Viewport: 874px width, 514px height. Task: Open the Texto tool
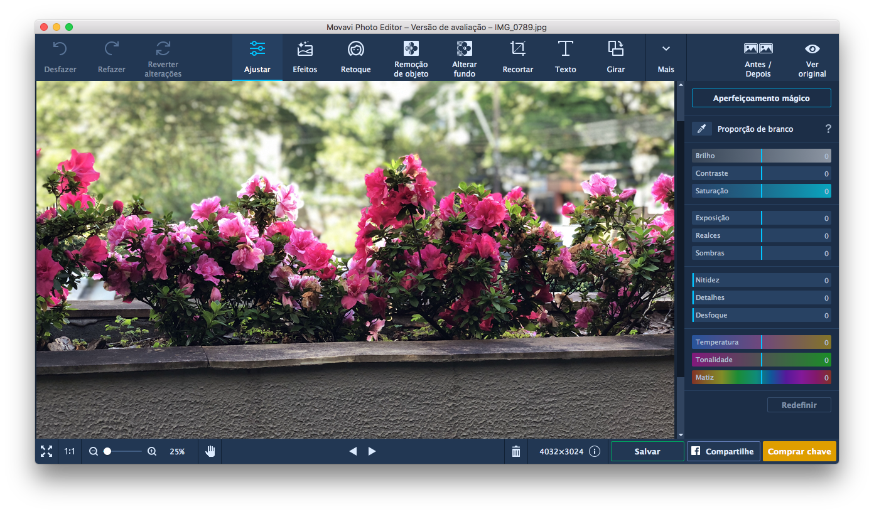[566, 58]
